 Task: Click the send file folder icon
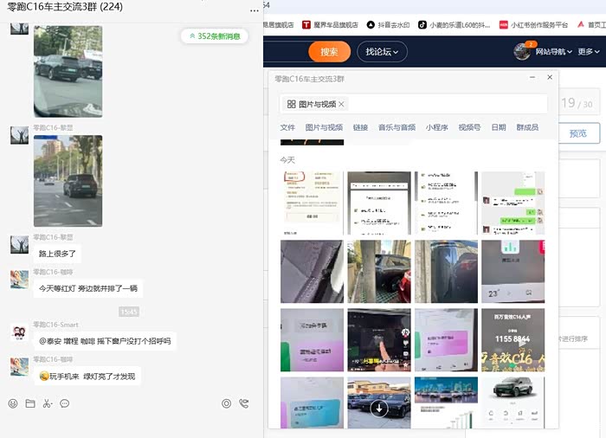click(30, 403)
